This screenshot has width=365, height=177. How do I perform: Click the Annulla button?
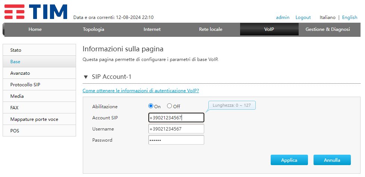[x=332, y=160]
